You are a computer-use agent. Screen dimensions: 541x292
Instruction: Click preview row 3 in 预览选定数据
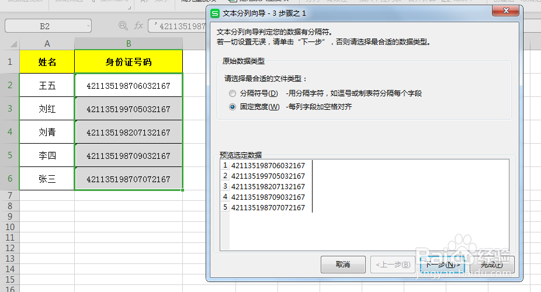tap(268, 186)
